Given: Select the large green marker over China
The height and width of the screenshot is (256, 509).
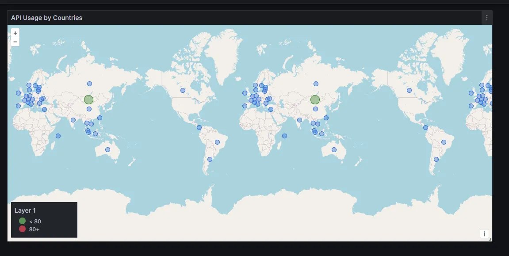Looking at the screenshot, I should point(314,99).
